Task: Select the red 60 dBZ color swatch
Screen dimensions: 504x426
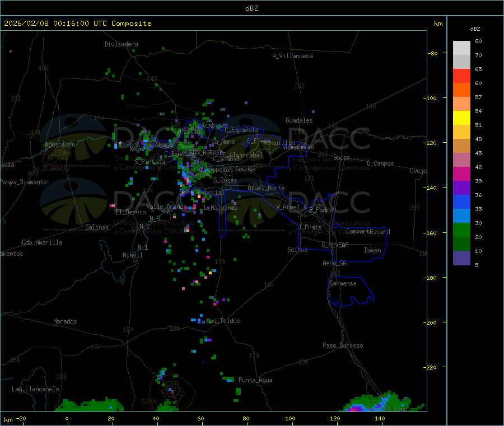Action: pos(461,76)
